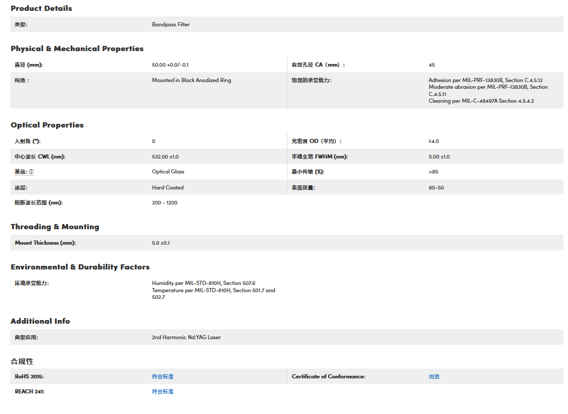Click the 80-50 surface quality value
This screenshot has height=414, width=568.
click(x=436, y=188)
